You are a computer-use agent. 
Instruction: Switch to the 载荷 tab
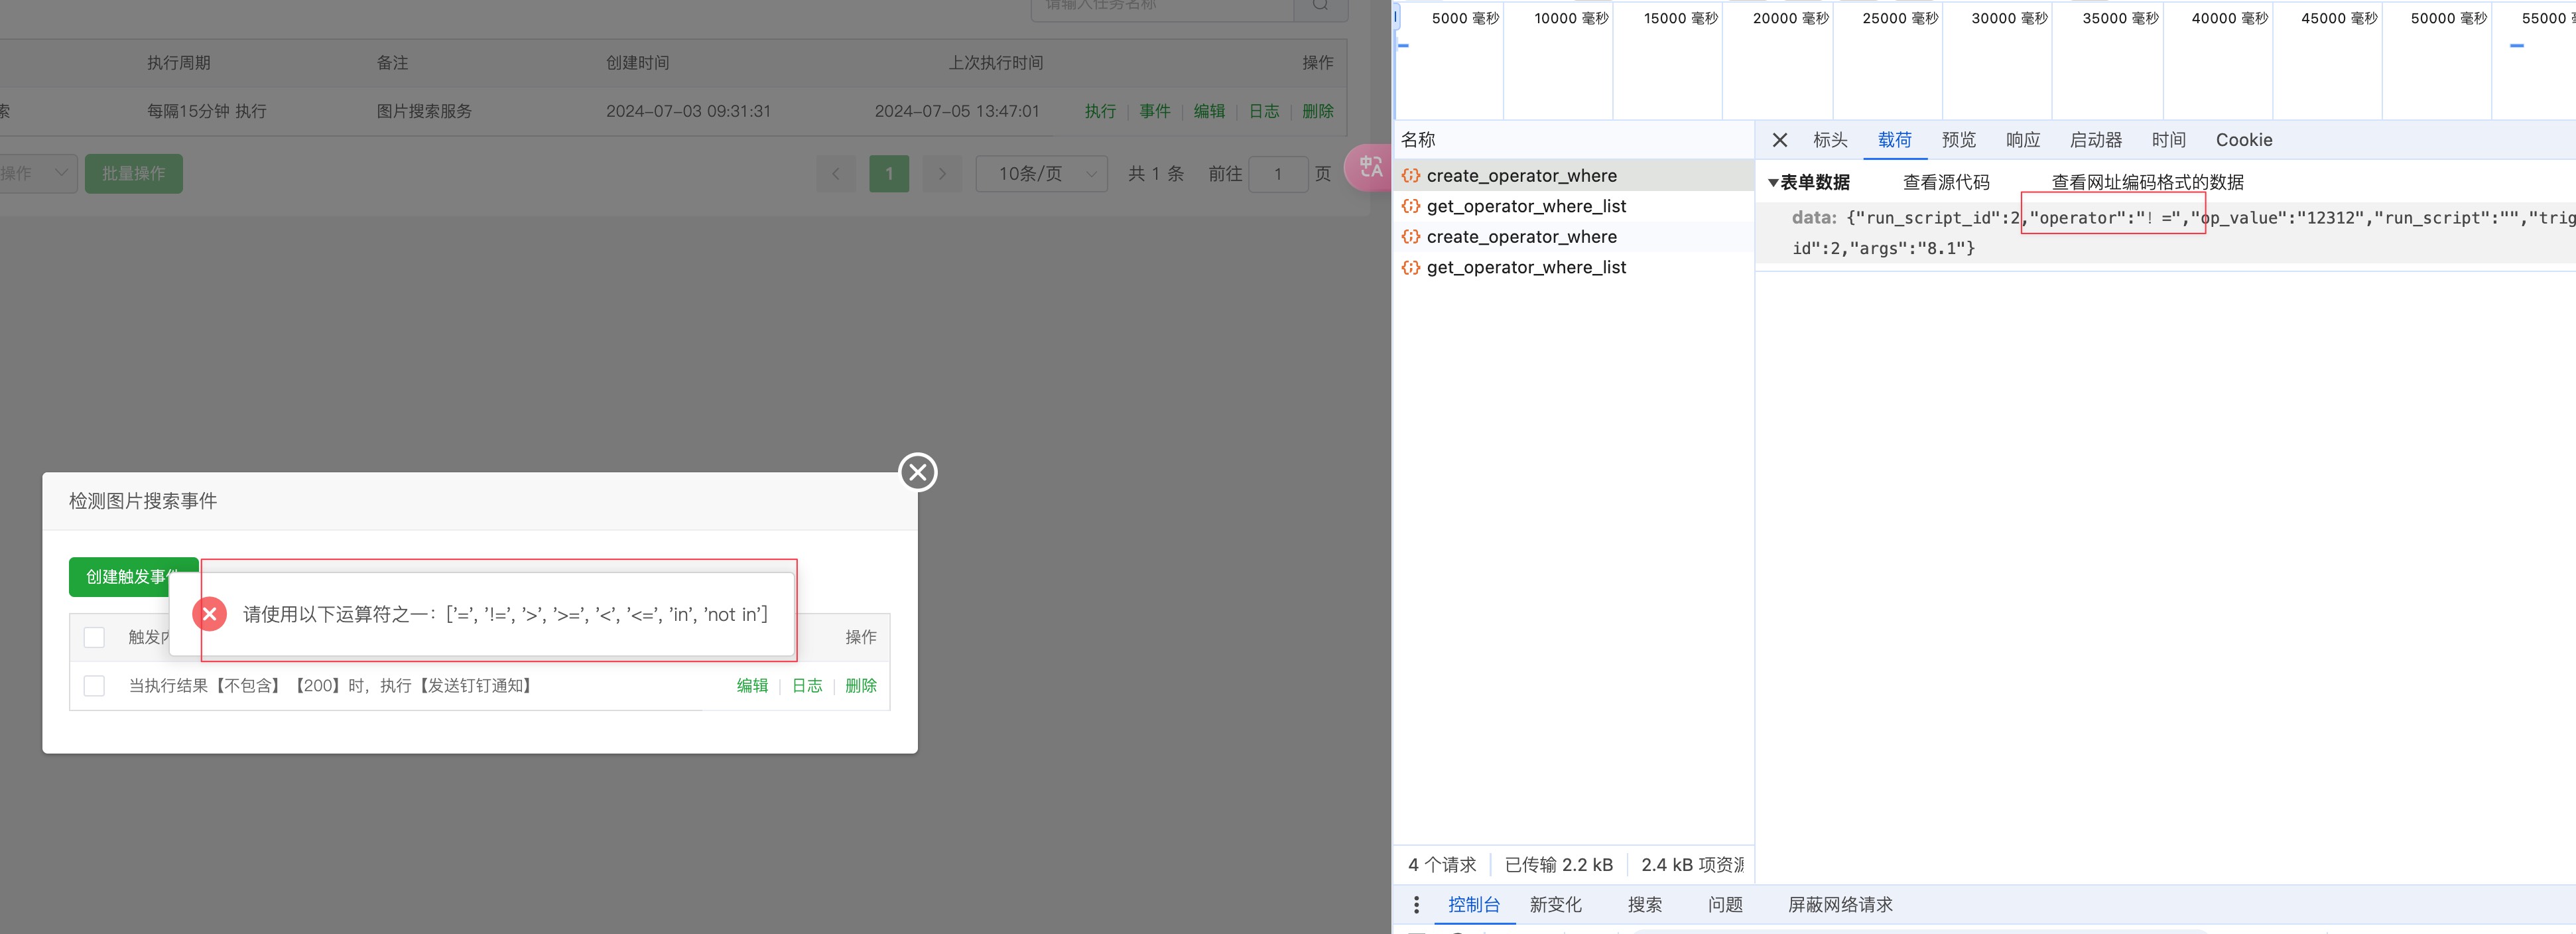click(1894, 140)
